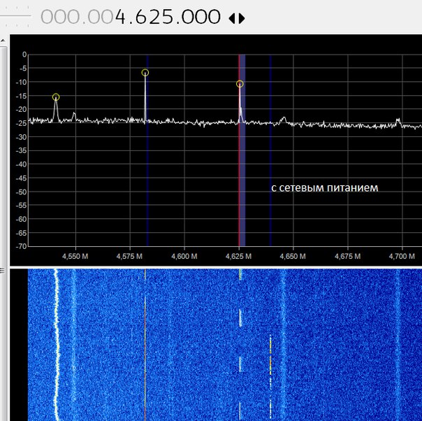The width and height of the screenshot is (422, 421).
Task: Click the '-25' level axis label
Action: coord(22,123)
